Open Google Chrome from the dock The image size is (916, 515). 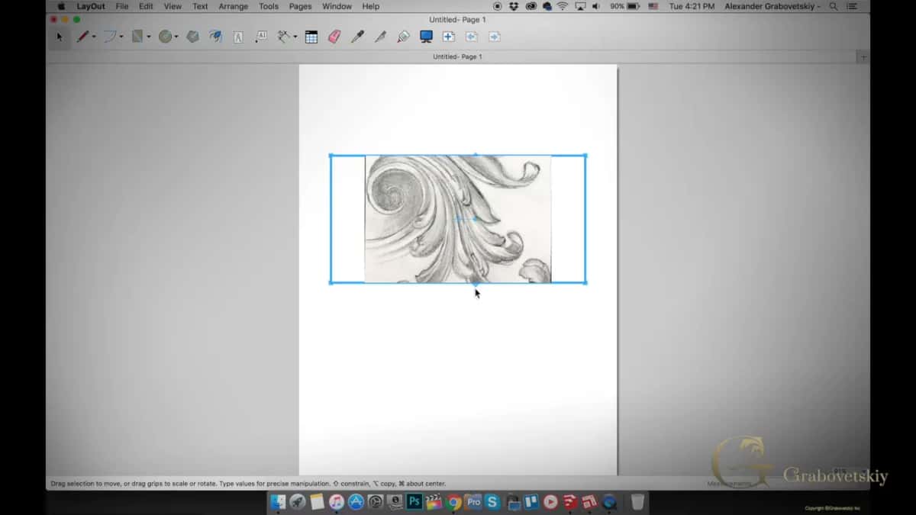454,502
